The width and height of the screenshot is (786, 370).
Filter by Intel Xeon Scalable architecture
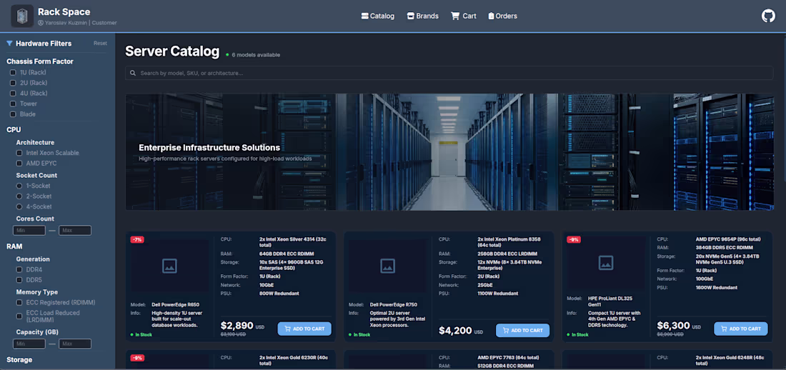pyautogui.click(x=19, y=153)
